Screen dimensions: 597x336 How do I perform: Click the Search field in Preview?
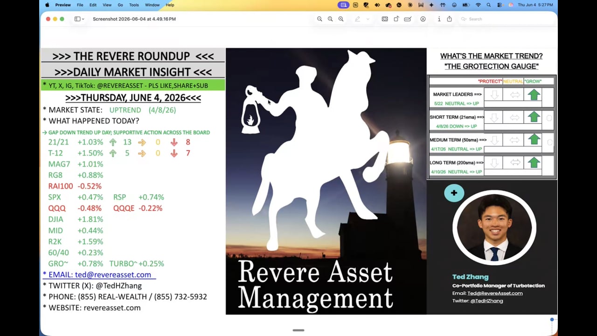pyautogui.click(x=506, y=19)
